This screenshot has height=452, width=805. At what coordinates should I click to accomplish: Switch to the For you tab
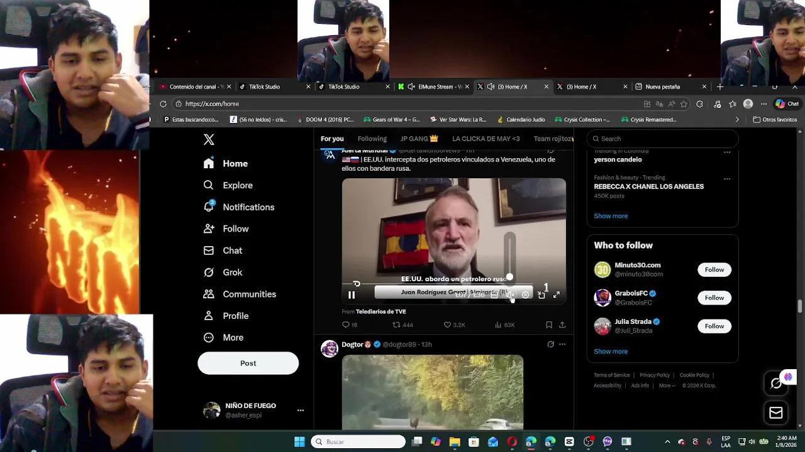tap(332, 139)
